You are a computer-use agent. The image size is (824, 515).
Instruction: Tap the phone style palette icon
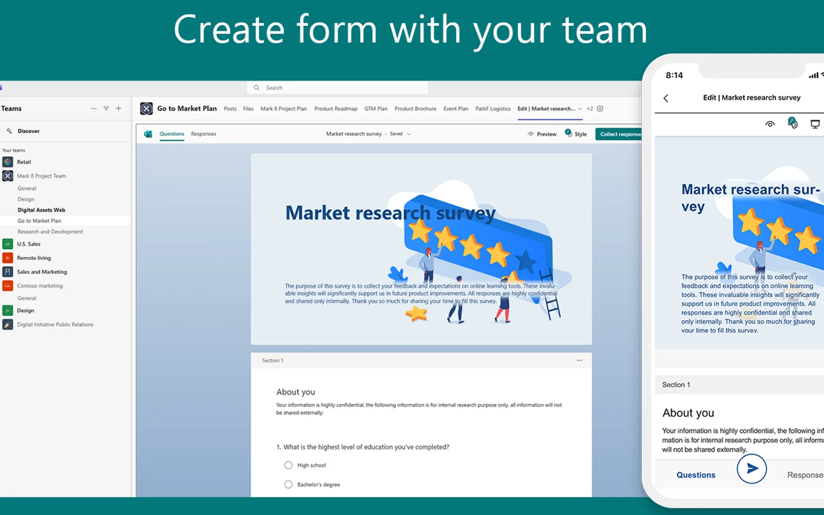793,123
